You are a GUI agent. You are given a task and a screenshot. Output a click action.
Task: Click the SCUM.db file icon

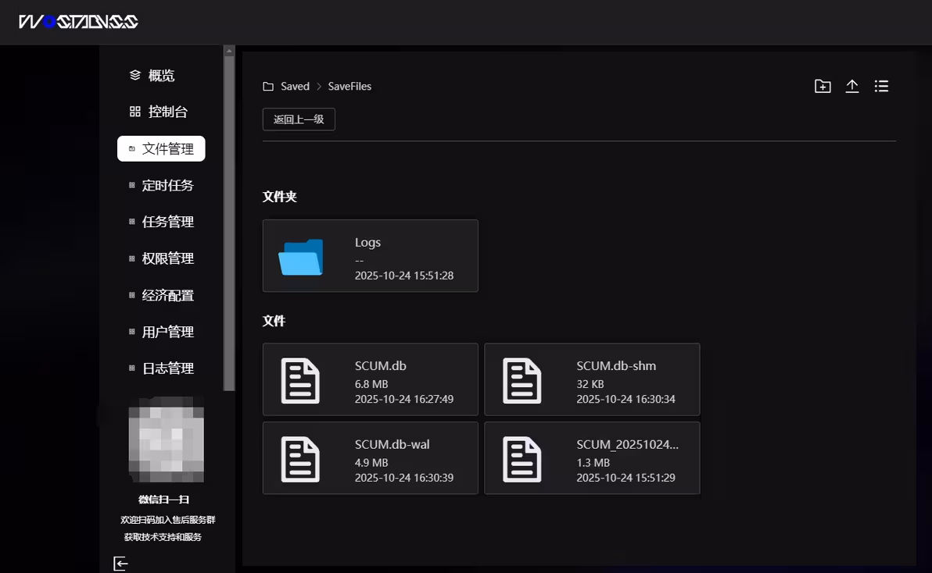point(300,380)
